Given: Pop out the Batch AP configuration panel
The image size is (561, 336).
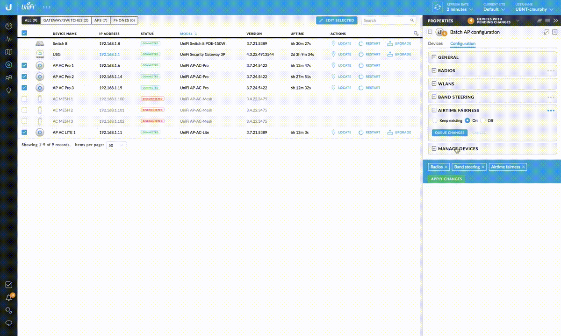Looking at the screenshot, I should [547, 32].
